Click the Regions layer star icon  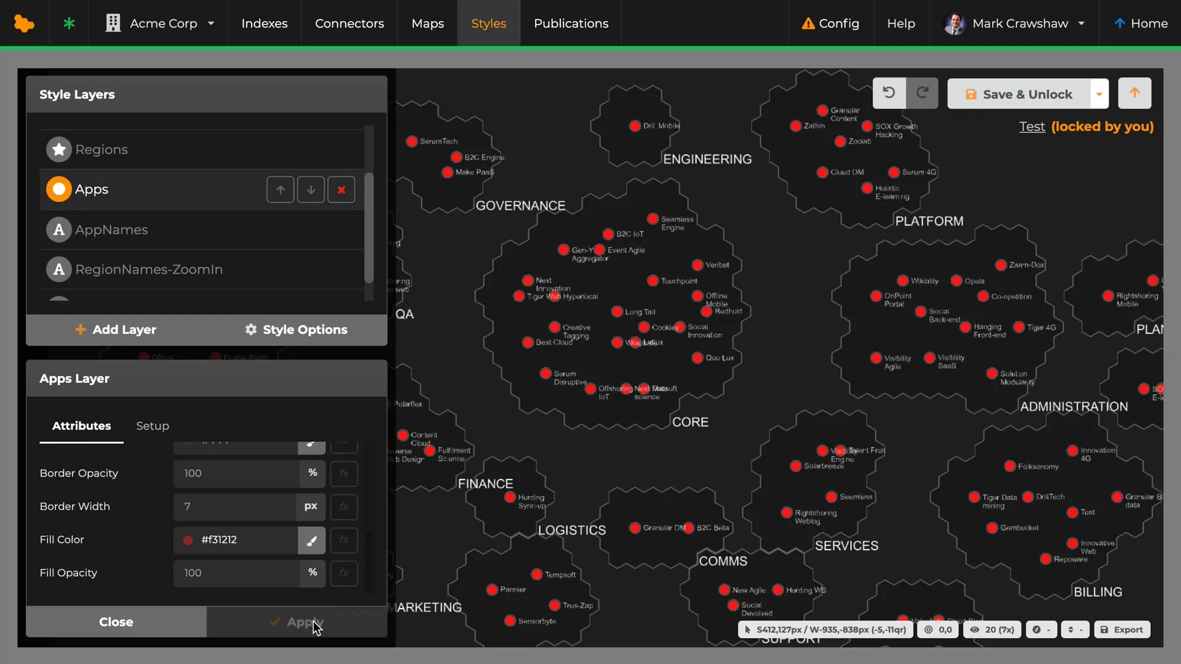coord(59,149)
